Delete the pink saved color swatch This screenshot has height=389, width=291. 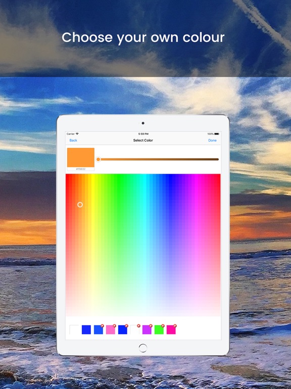tap(114, 326)
